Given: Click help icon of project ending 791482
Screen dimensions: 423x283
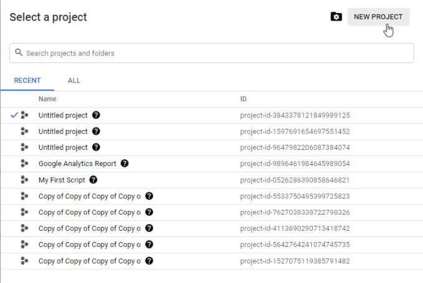Looking at the screenshot, I should (x=149, y=261).
